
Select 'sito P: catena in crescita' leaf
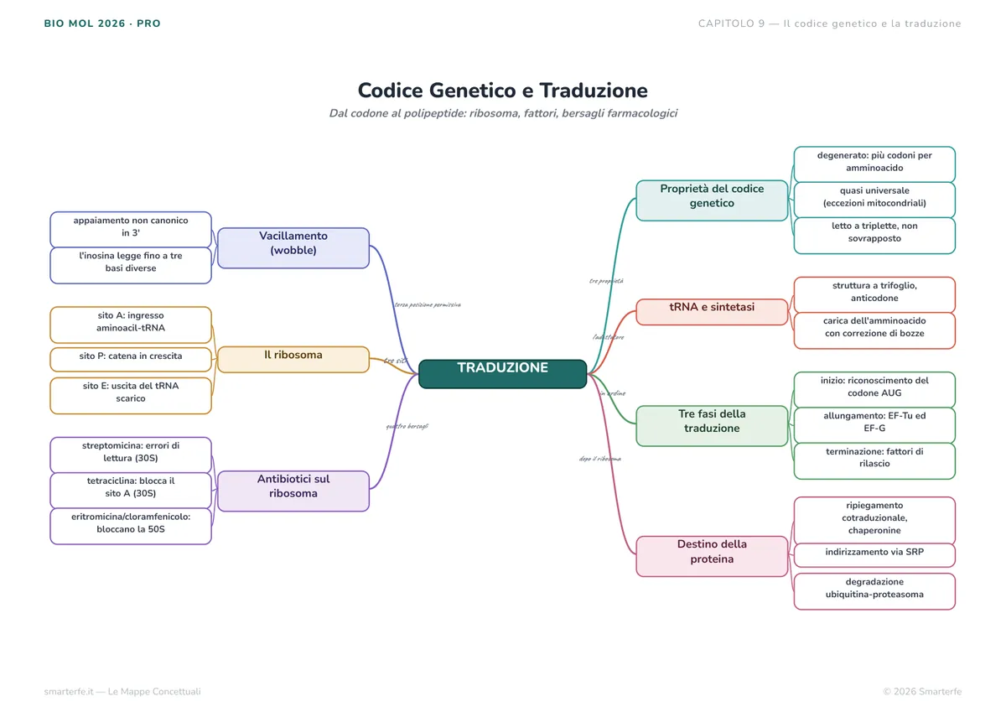pos(131,359)
